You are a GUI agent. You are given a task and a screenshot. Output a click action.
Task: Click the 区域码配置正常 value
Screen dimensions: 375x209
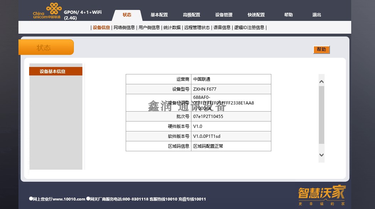click(x=208, y=146)
